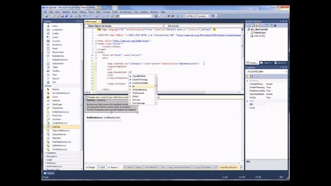
Task: Select the RadioButtonList control in the Toolbox
Action: tap(60, 60)
